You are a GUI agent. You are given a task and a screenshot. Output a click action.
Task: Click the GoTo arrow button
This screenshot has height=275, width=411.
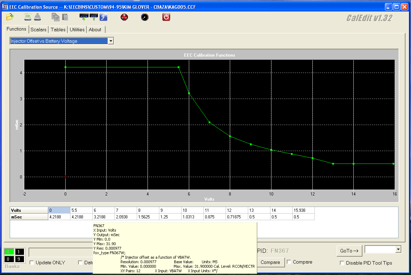pyautogui.click(x=349, y=251)
